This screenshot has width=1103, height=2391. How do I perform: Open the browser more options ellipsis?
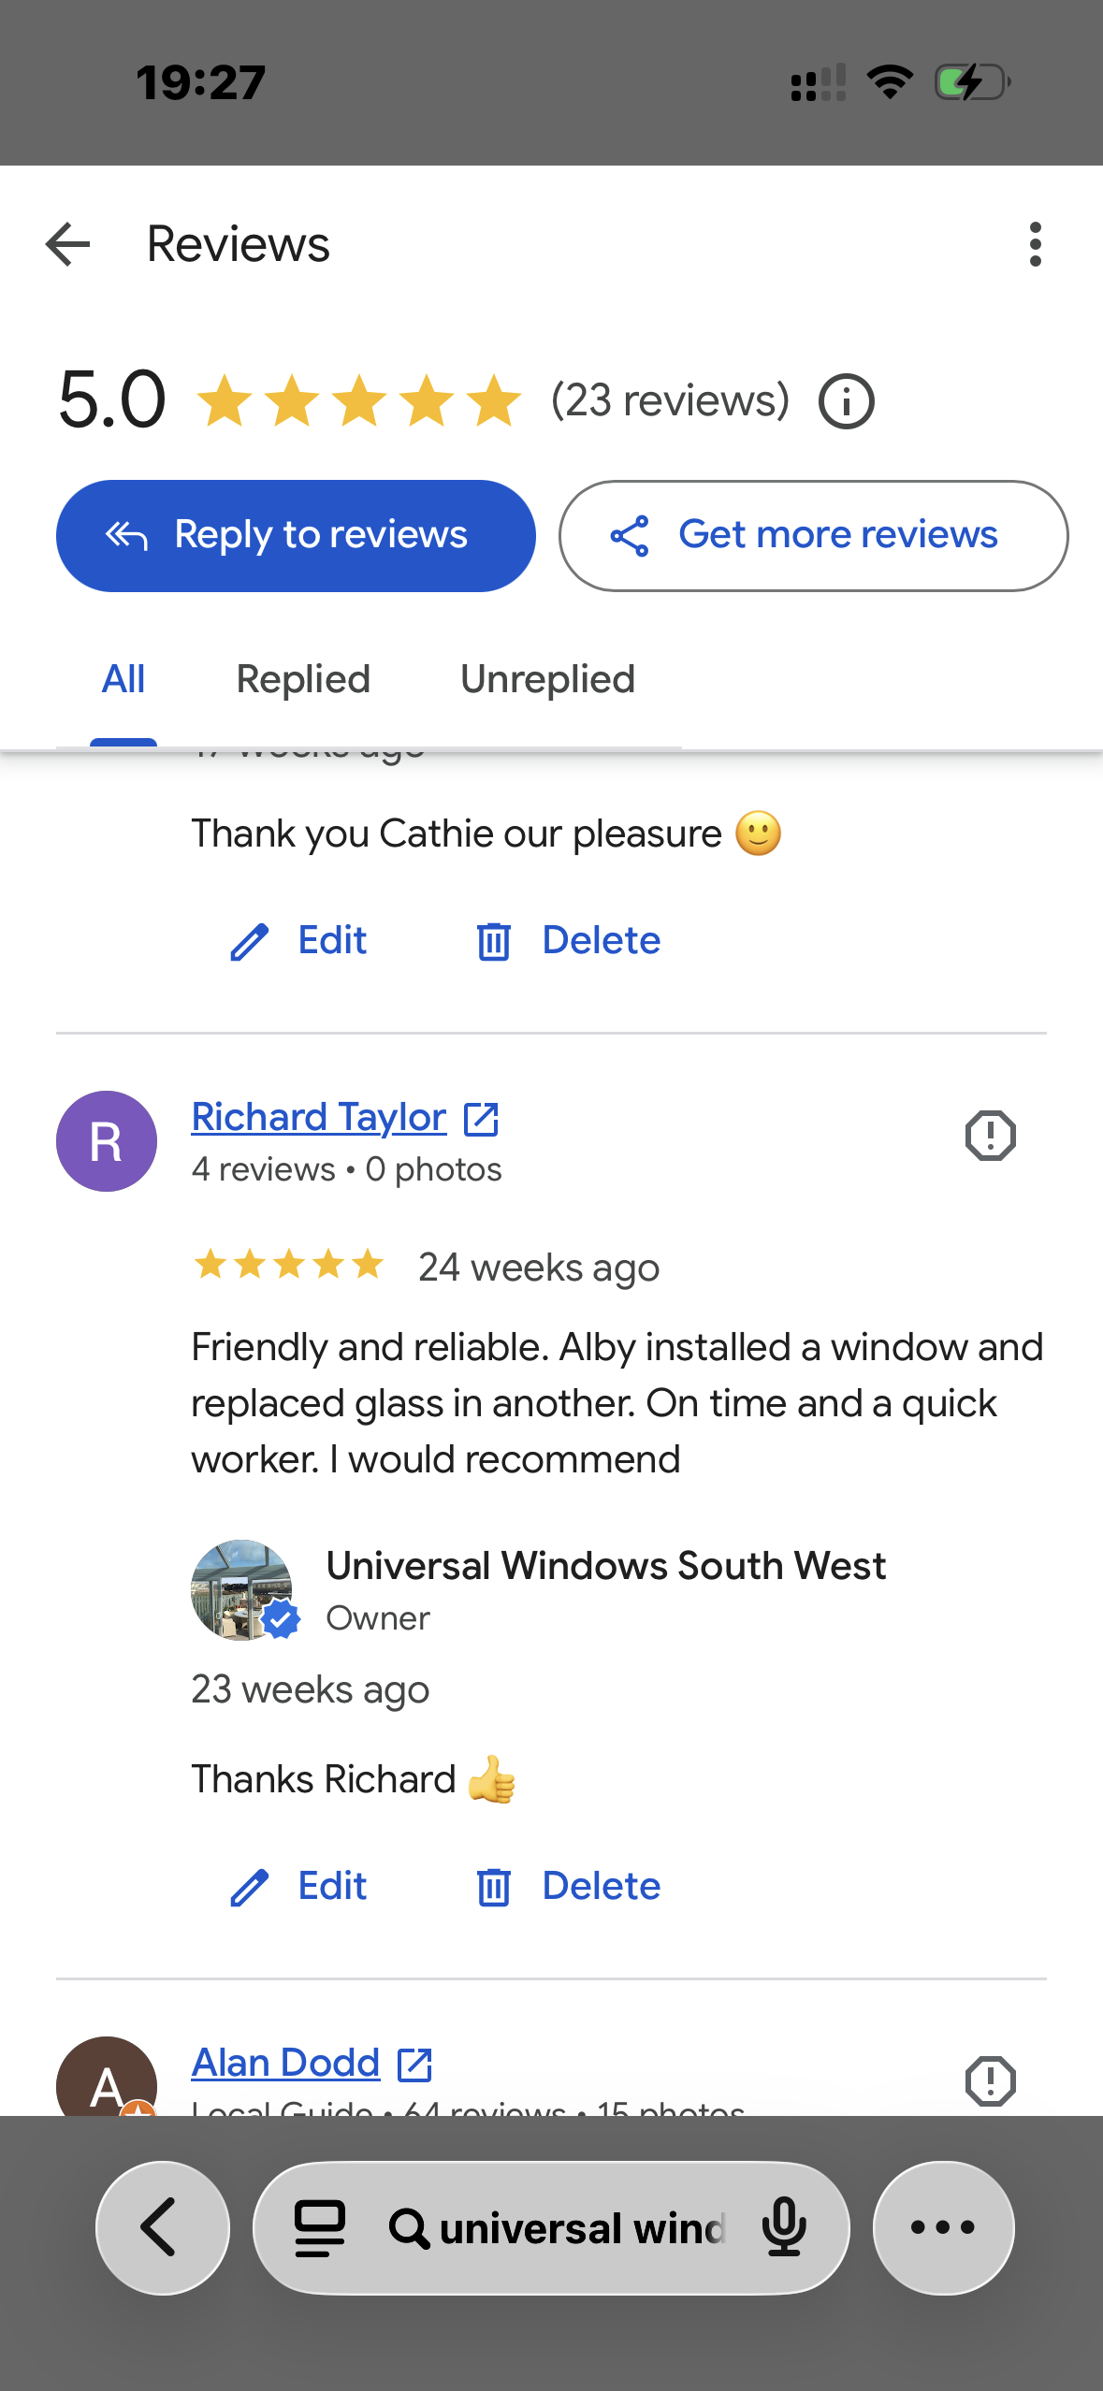(943, 2227)
